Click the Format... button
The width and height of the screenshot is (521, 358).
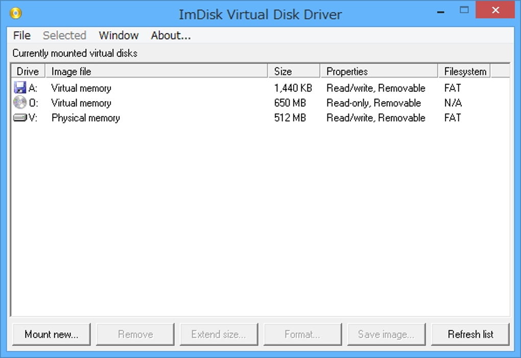click(303, 334)
